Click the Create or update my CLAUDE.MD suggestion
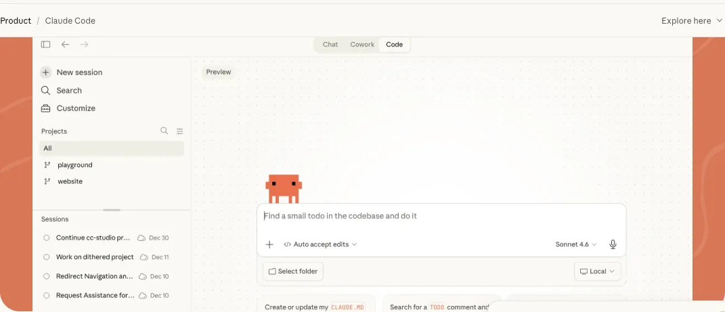The image size is (725, 312). [x=316, y=305]
